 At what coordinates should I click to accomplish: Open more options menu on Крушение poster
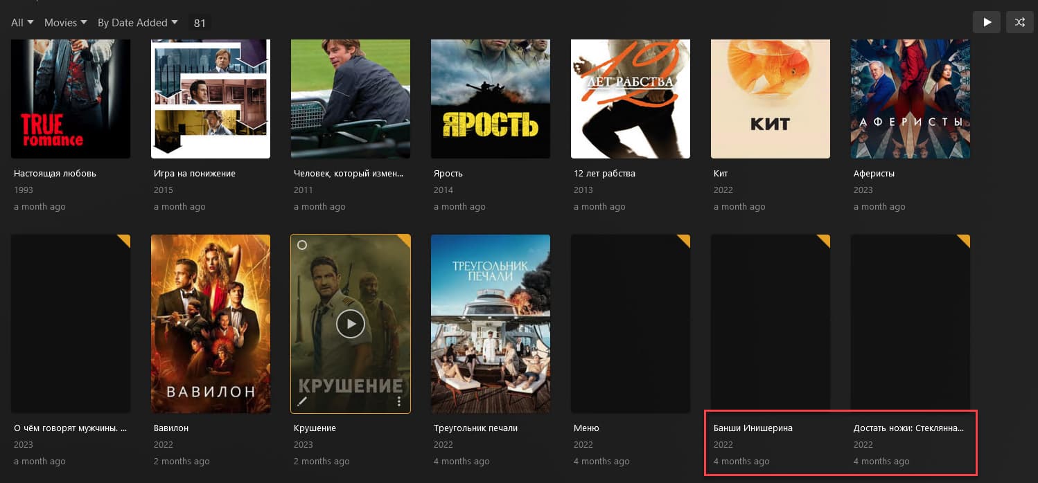pyautogui.click(x=399, y=401)
